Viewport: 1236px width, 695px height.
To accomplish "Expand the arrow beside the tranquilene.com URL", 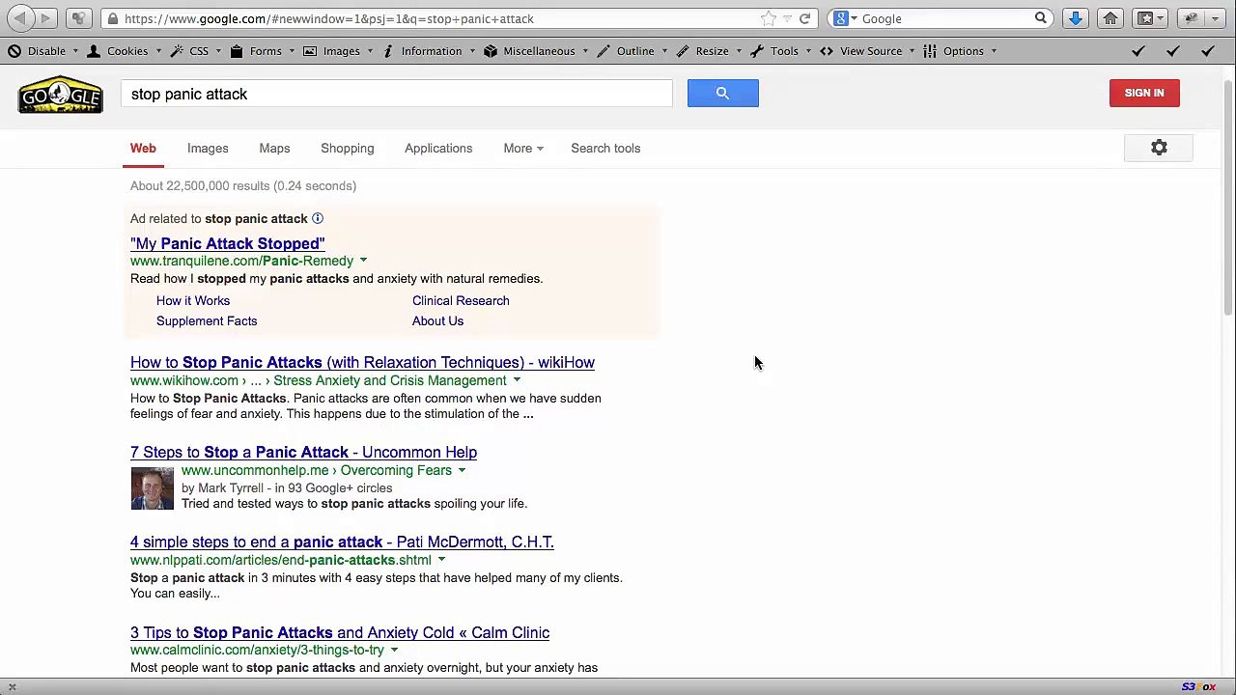I will [363, 261].
